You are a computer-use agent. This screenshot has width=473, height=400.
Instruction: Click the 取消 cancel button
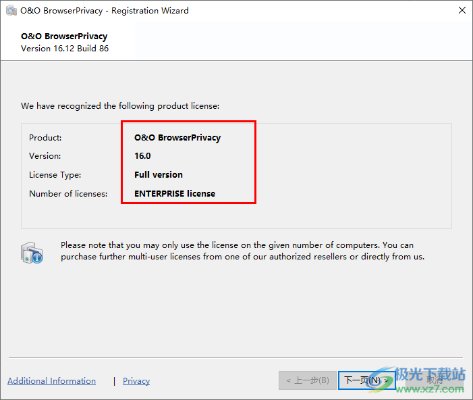[435, 380]
